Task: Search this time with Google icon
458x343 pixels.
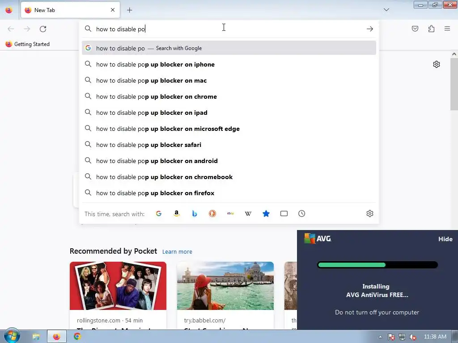Action: (159, 213)
